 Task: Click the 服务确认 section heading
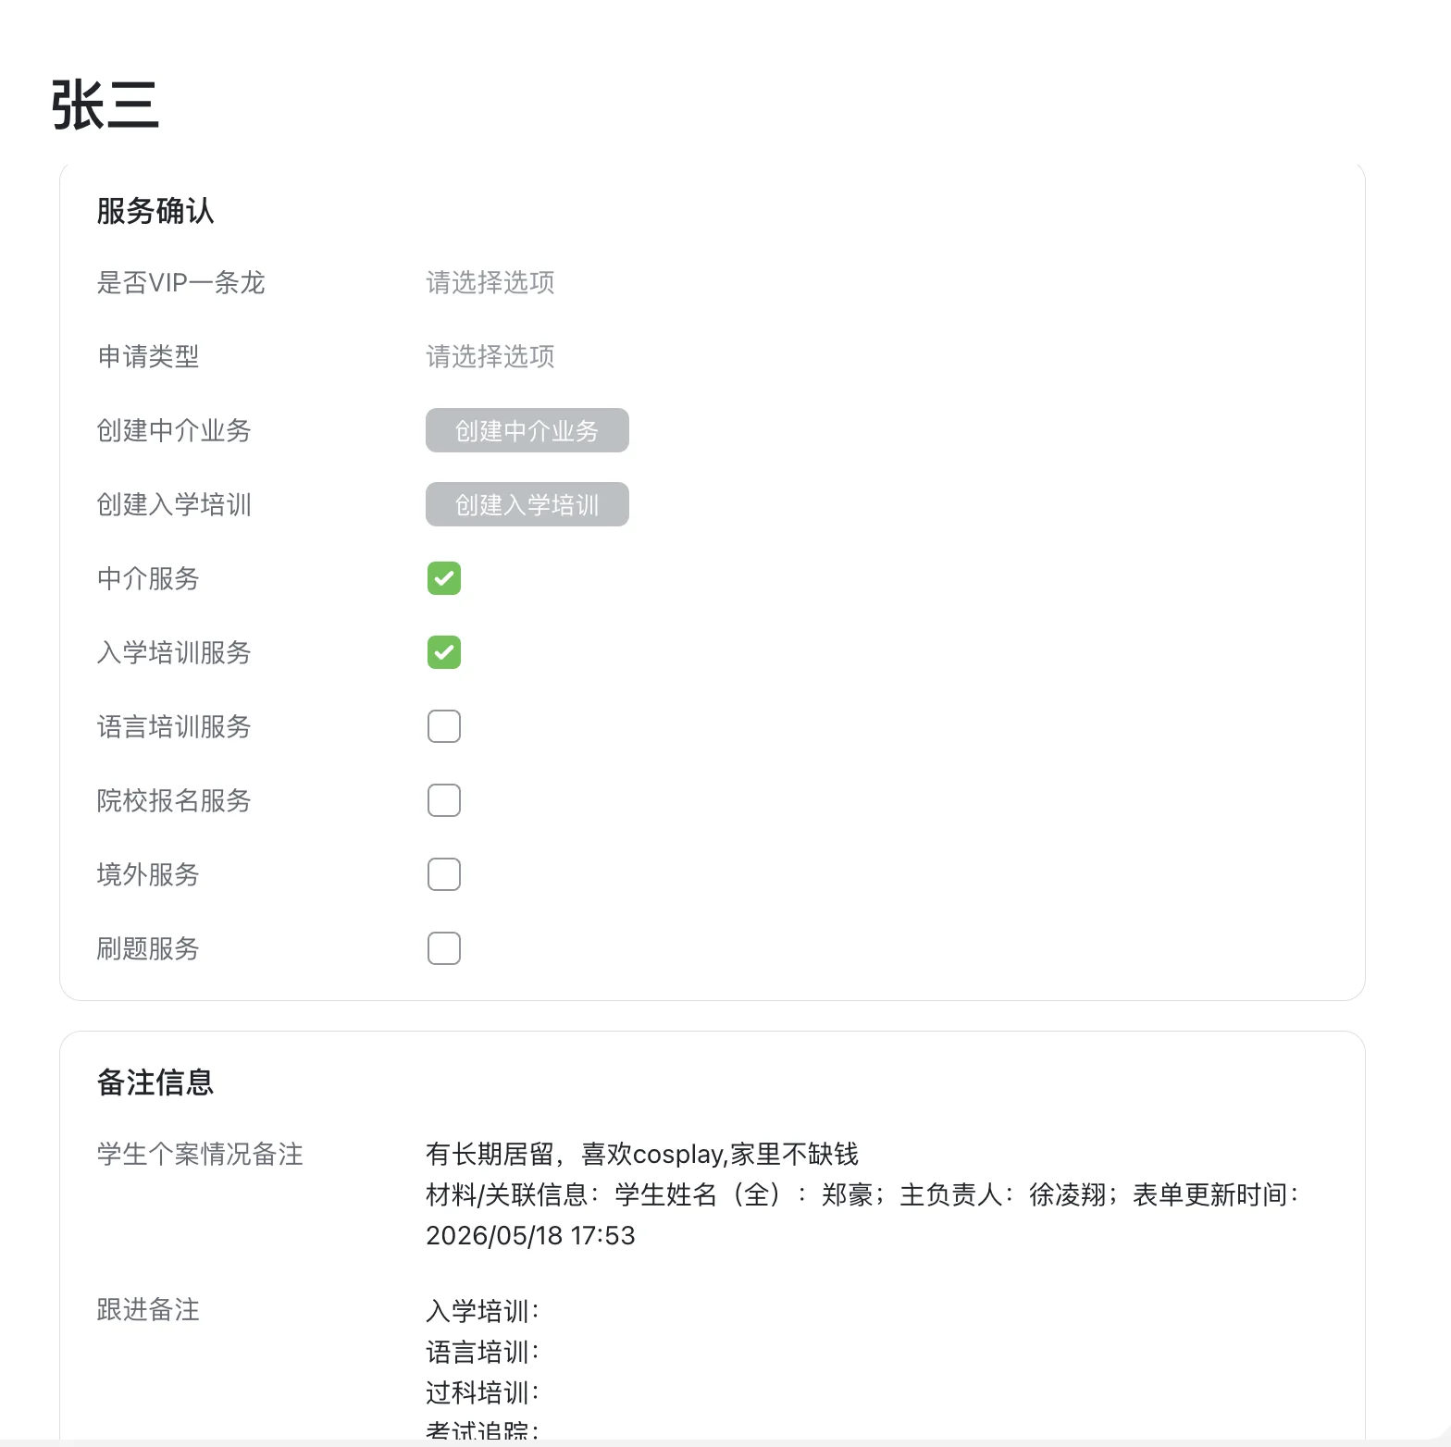click(x=155, y=211)
